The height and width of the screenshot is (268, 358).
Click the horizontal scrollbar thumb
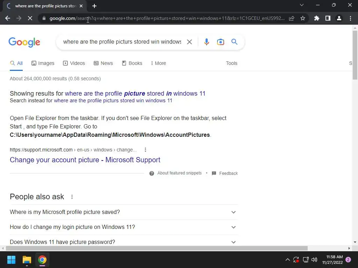[157, 248]
